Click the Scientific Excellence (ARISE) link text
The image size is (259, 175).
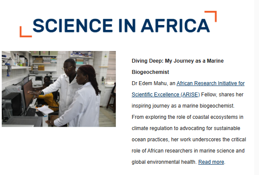pos(166,95)
